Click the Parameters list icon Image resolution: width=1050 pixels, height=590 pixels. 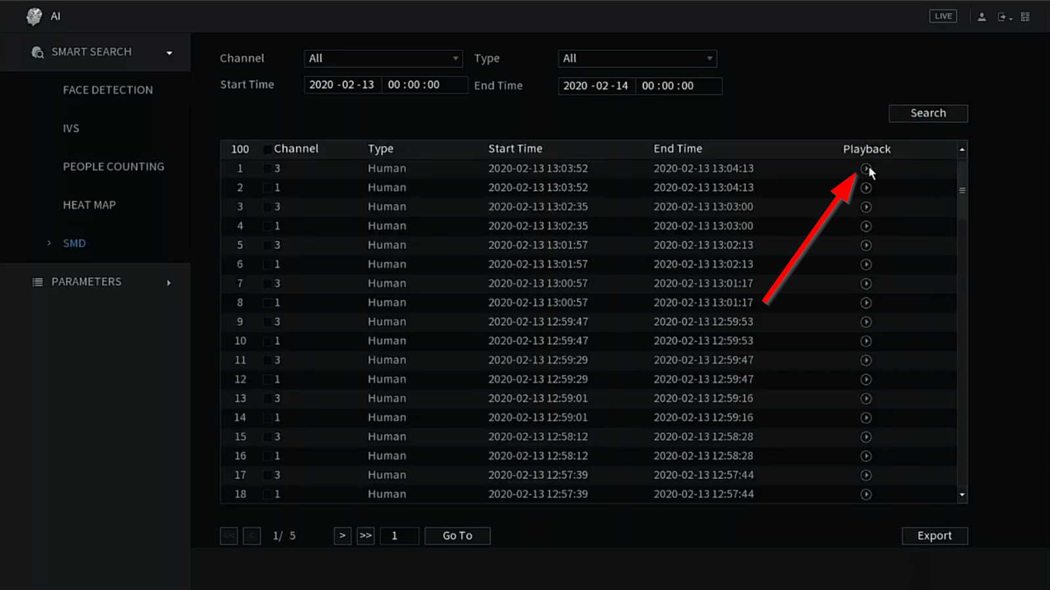[37, 282]
